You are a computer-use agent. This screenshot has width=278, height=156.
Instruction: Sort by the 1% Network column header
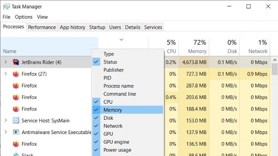click(x=255, y=47)
